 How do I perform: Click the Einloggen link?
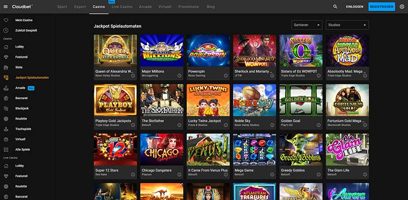(x=354, y=7)
